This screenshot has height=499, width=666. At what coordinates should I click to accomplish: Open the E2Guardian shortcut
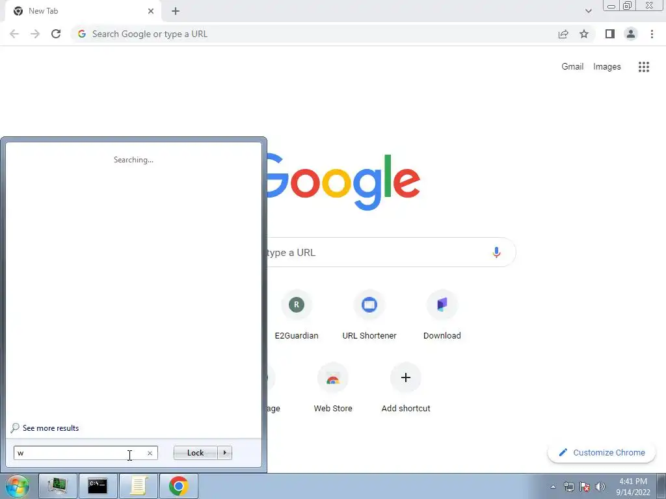click(x=297, y=315)
